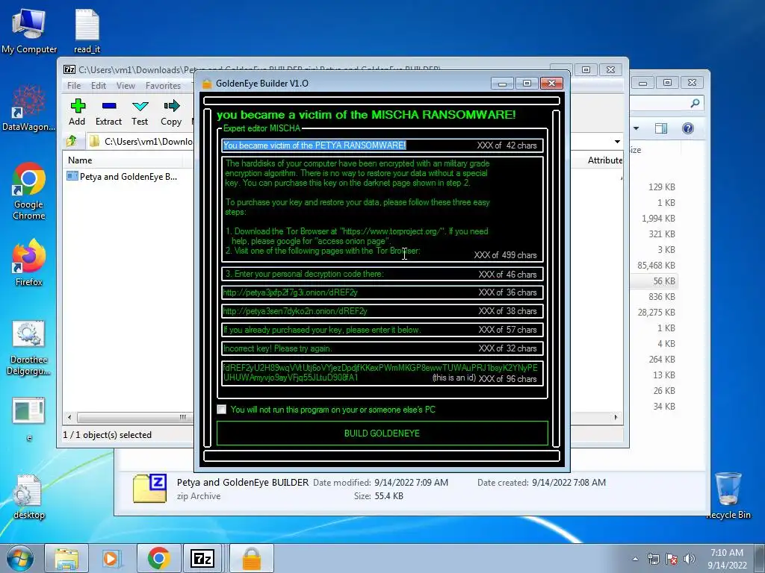
Task: Open the File Explorer taskbar icon
Action: [66, 558]
